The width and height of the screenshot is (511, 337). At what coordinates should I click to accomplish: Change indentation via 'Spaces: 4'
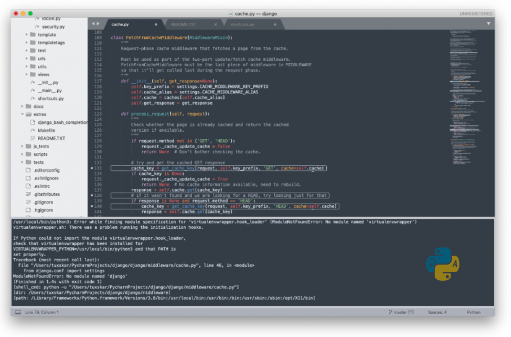point(437,312)
